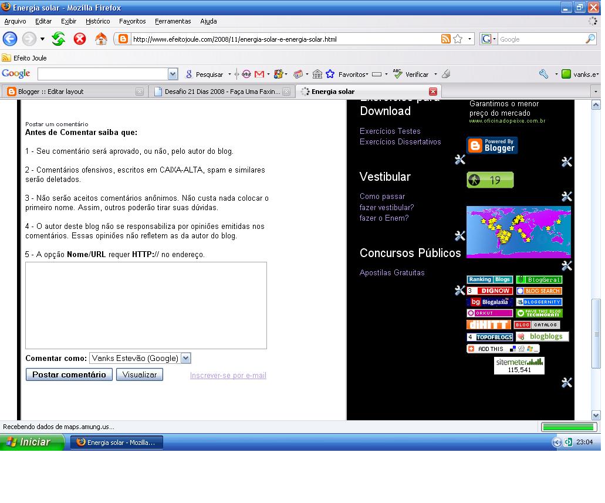The width and height of the screenshot is (605, 503).
Task: Click the fazer o Enem? link
Action: pos(384,218)
